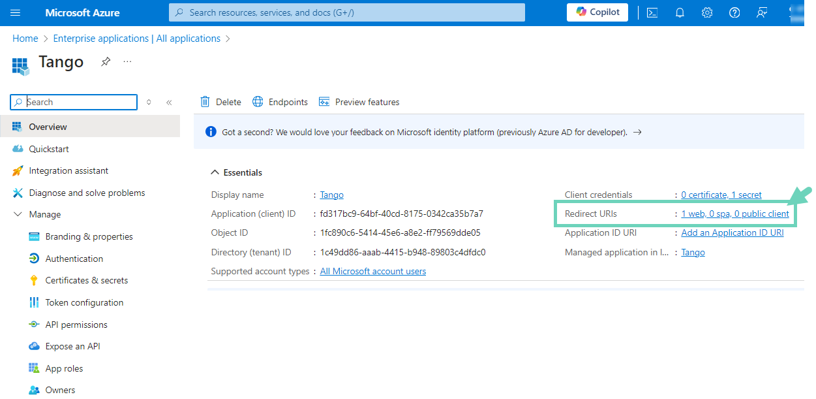Click the Owners people icon

coord(34,390)
